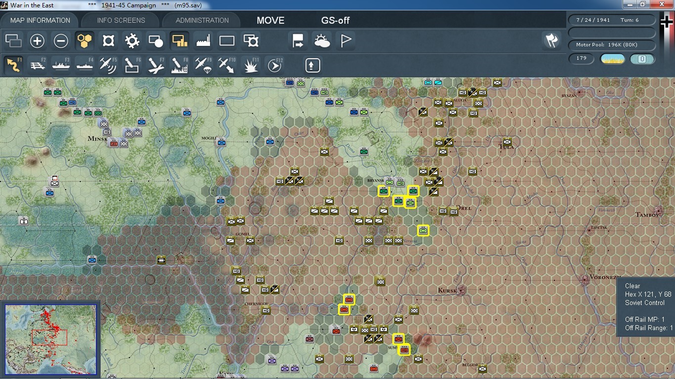Click the pill showing 0
Viewport: 675px width, 379px height.
pos(642,59)
